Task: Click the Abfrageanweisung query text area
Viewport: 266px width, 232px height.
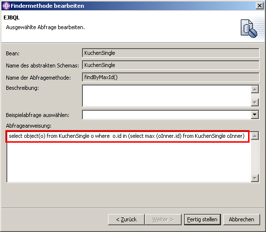Action: tap(129, 157)
